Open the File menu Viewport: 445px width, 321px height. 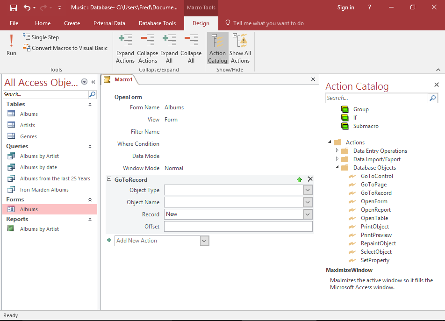[14, 23]
